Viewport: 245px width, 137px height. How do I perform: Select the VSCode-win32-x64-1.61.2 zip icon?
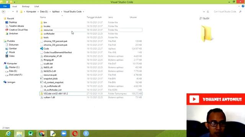coord(42,94)
